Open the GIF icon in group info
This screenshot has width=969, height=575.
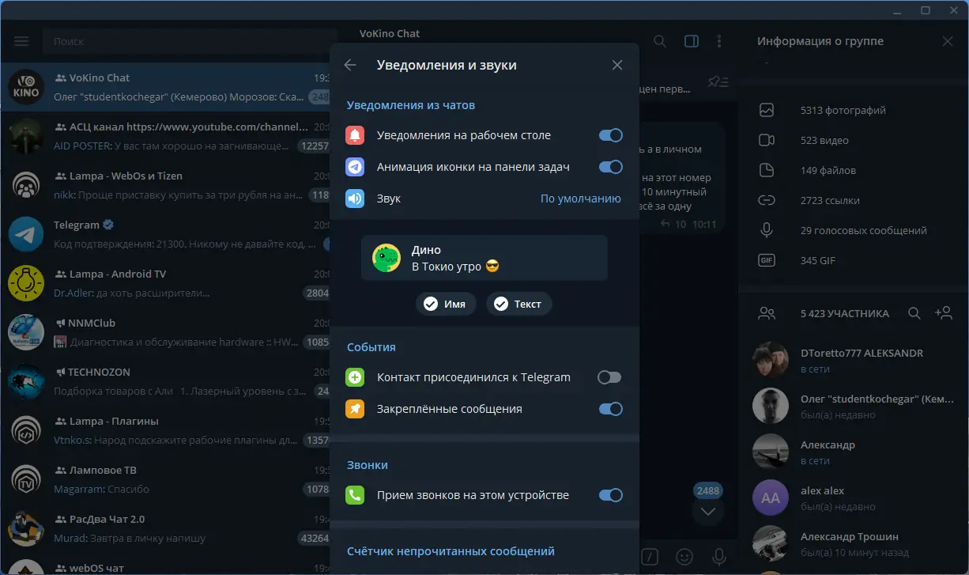(766, 261)
